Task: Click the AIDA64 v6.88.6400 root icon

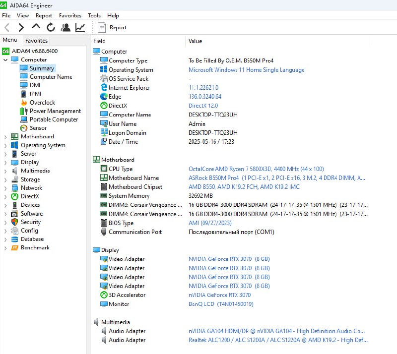Action: pos(5,51)
